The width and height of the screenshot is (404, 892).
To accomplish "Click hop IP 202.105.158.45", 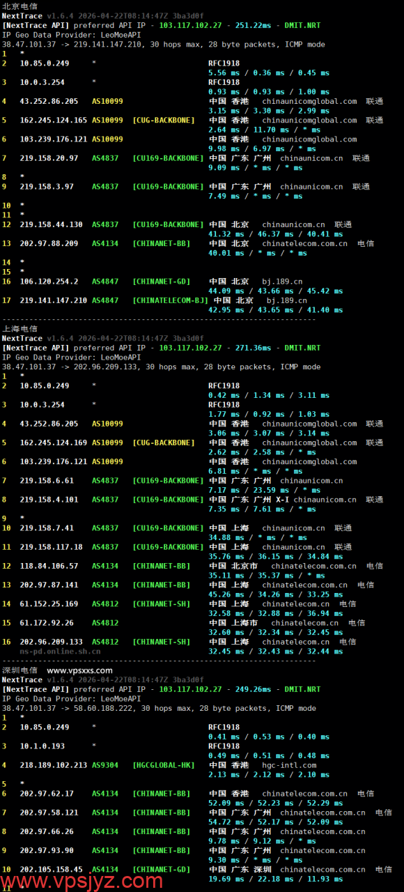I will tap(52, 869).
